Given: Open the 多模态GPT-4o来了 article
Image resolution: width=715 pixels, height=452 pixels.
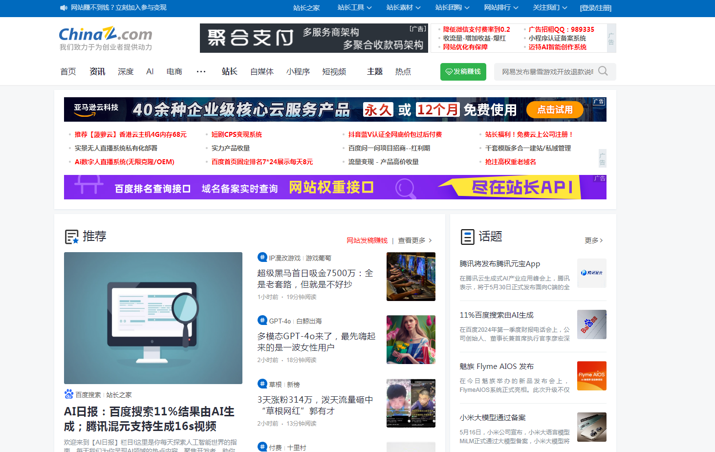Looking at the screenshot, I should click(316, 342).
